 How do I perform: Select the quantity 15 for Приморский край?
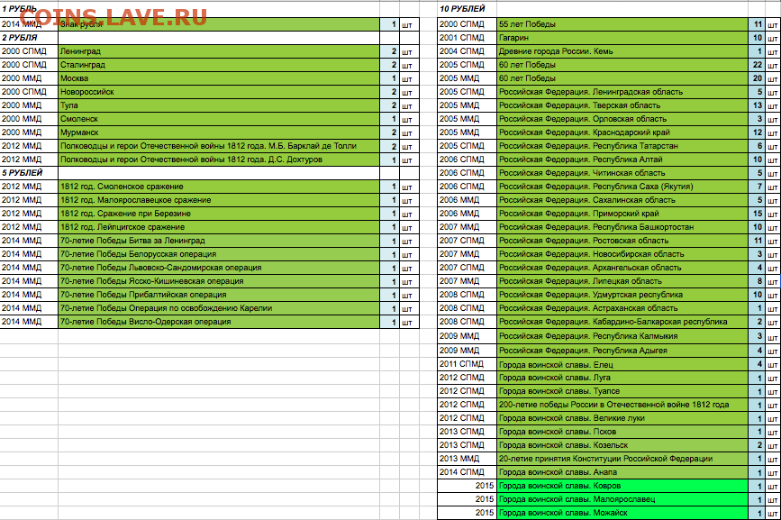[x=757, y=214]
